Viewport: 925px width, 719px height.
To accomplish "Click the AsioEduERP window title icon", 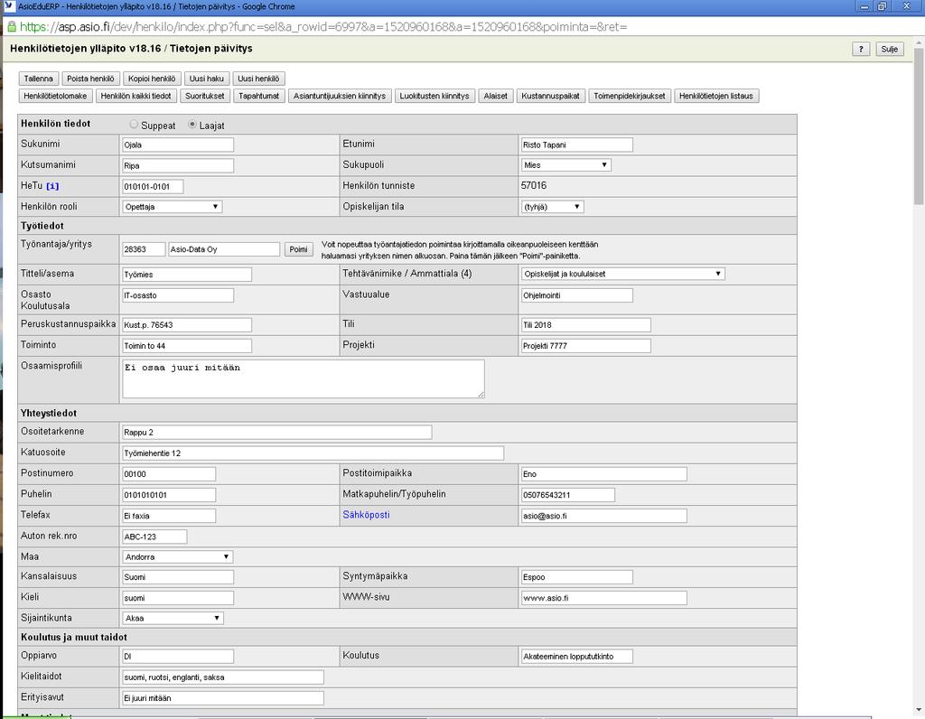I will [9, 6].
